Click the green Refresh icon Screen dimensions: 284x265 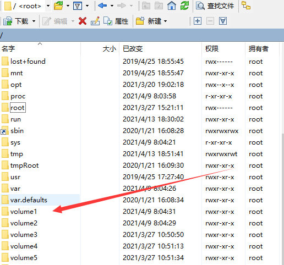184,5
